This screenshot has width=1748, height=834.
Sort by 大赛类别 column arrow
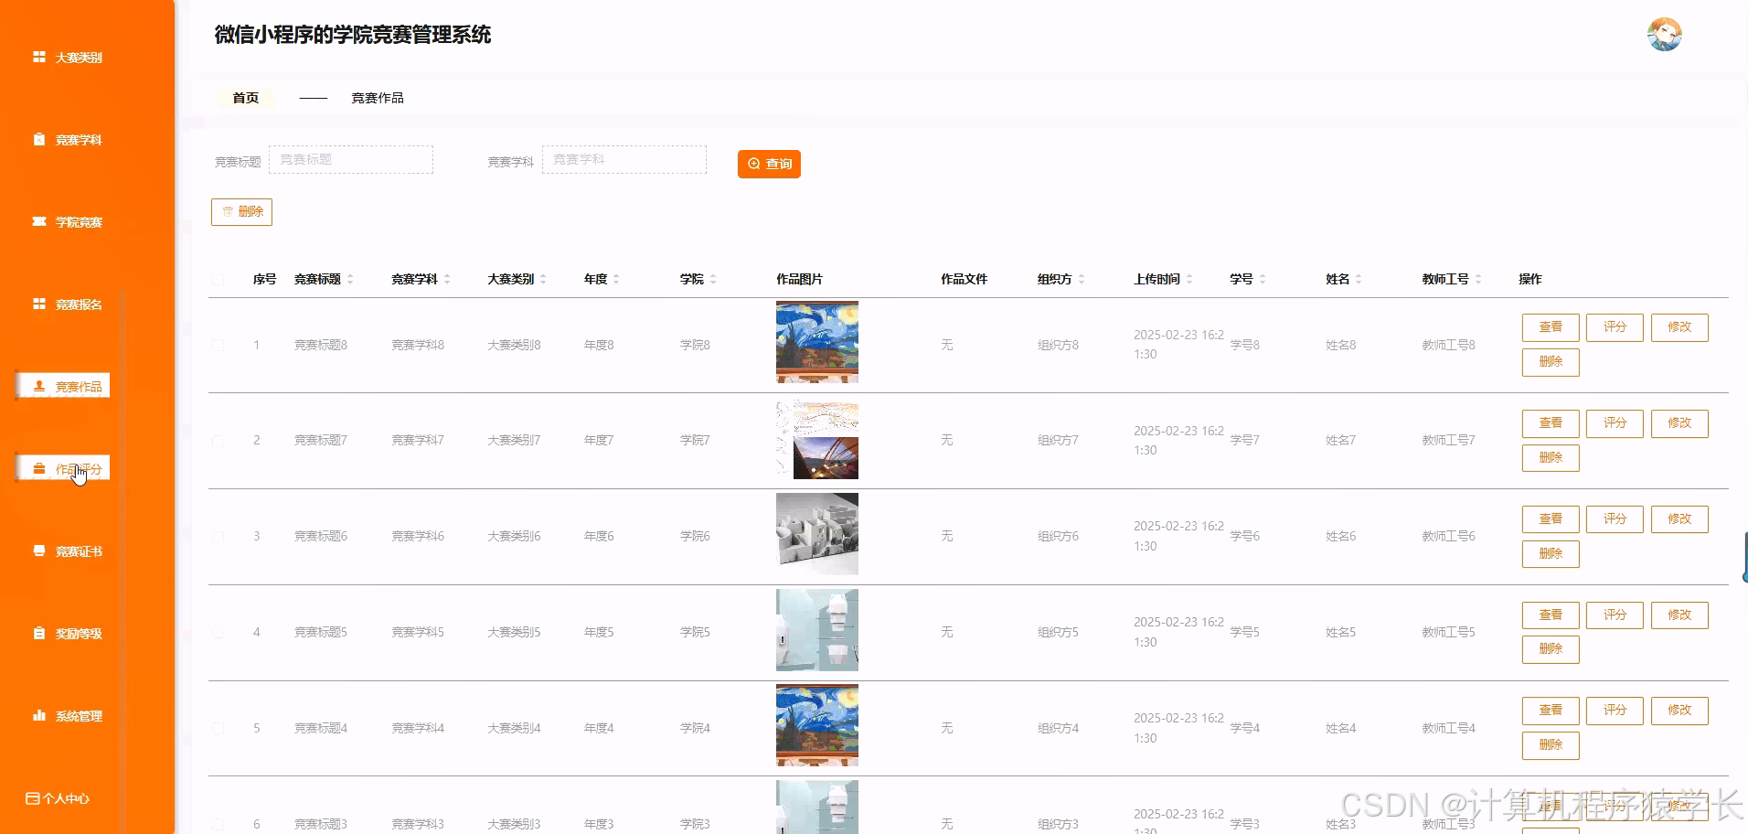point(543,279)
